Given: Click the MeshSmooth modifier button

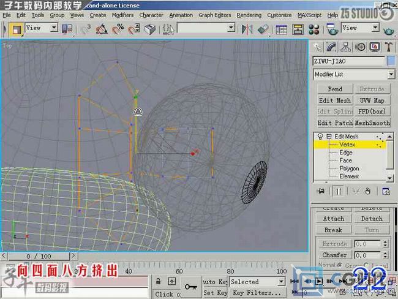Looking at the screenshot, I should 372,123.
